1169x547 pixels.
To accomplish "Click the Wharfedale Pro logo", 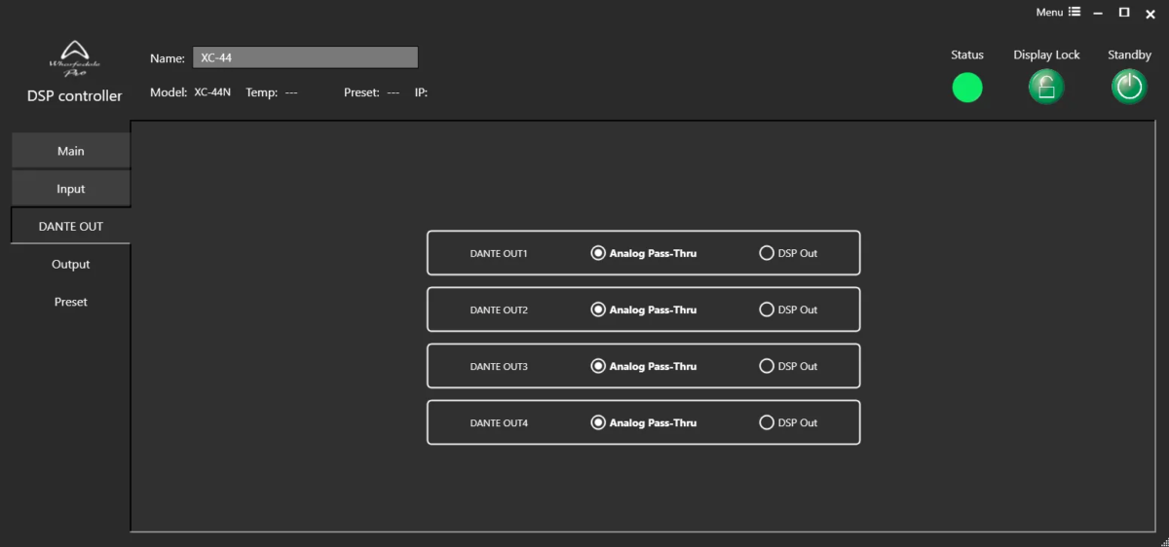I will point(74,57).
